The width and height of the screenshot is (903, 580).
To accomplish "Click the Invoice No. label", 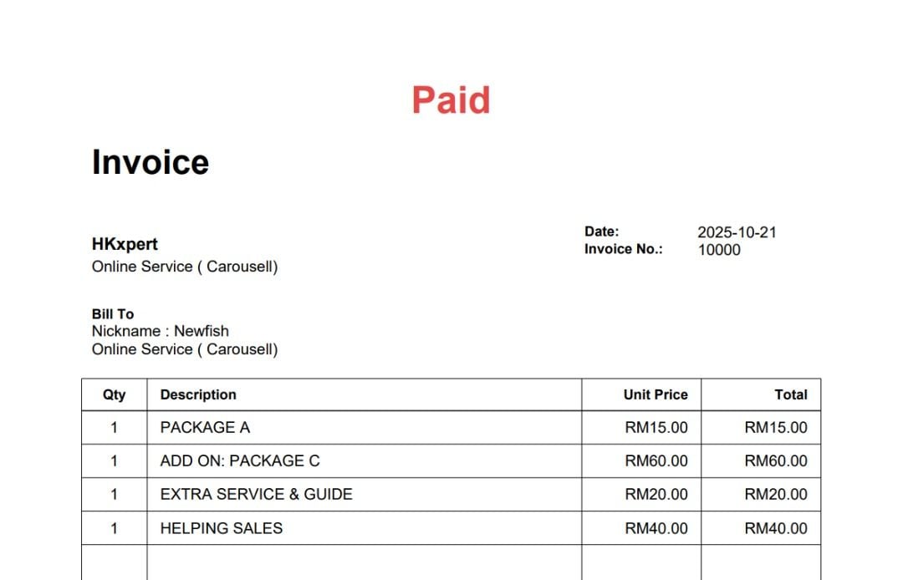I will [x=623, y=249].
